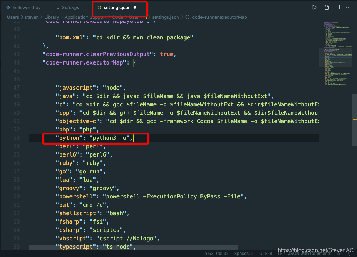Change encoding via UTF-8 status item
Image resolution: width=357 pixels, height=257 pixels.
pos(266,254)
